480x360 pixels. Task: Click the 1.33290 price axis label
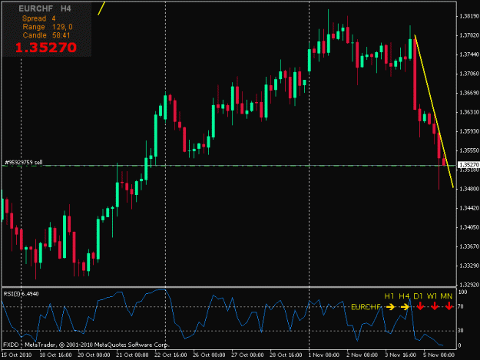click(469, 266)
